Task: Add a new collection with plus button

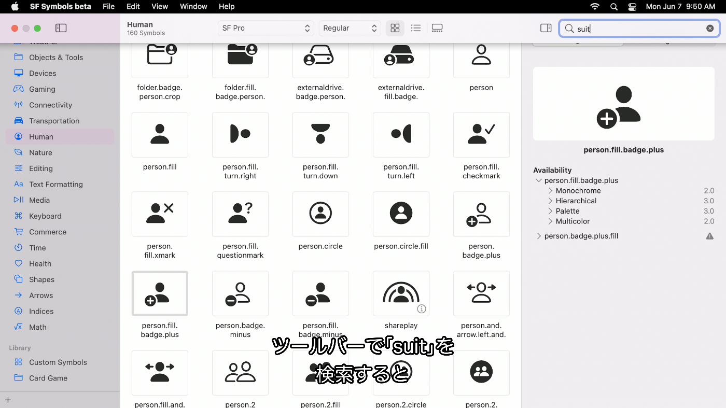Action: (8, 400)
